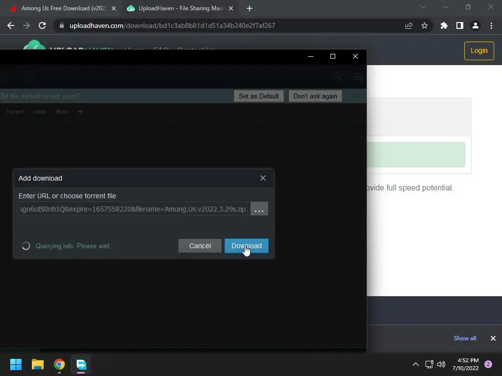Click the URL input field in Add download
Viewport: 502px width, 376px height.
coord(133,209)
